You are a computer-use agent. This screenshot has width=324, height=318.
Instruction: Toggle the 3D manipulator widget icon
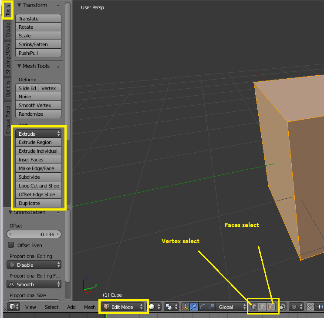click(186, 307)
